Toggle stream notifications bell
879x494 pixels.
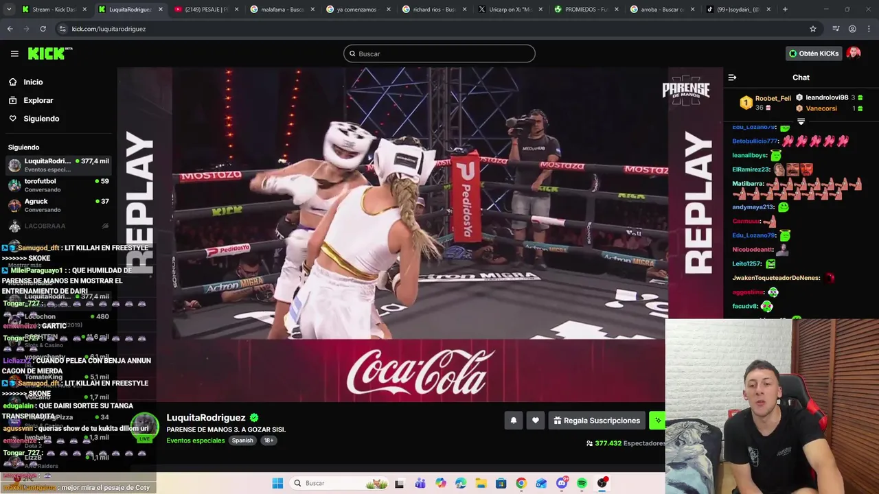pyautogui.click(x=513, y=421)
